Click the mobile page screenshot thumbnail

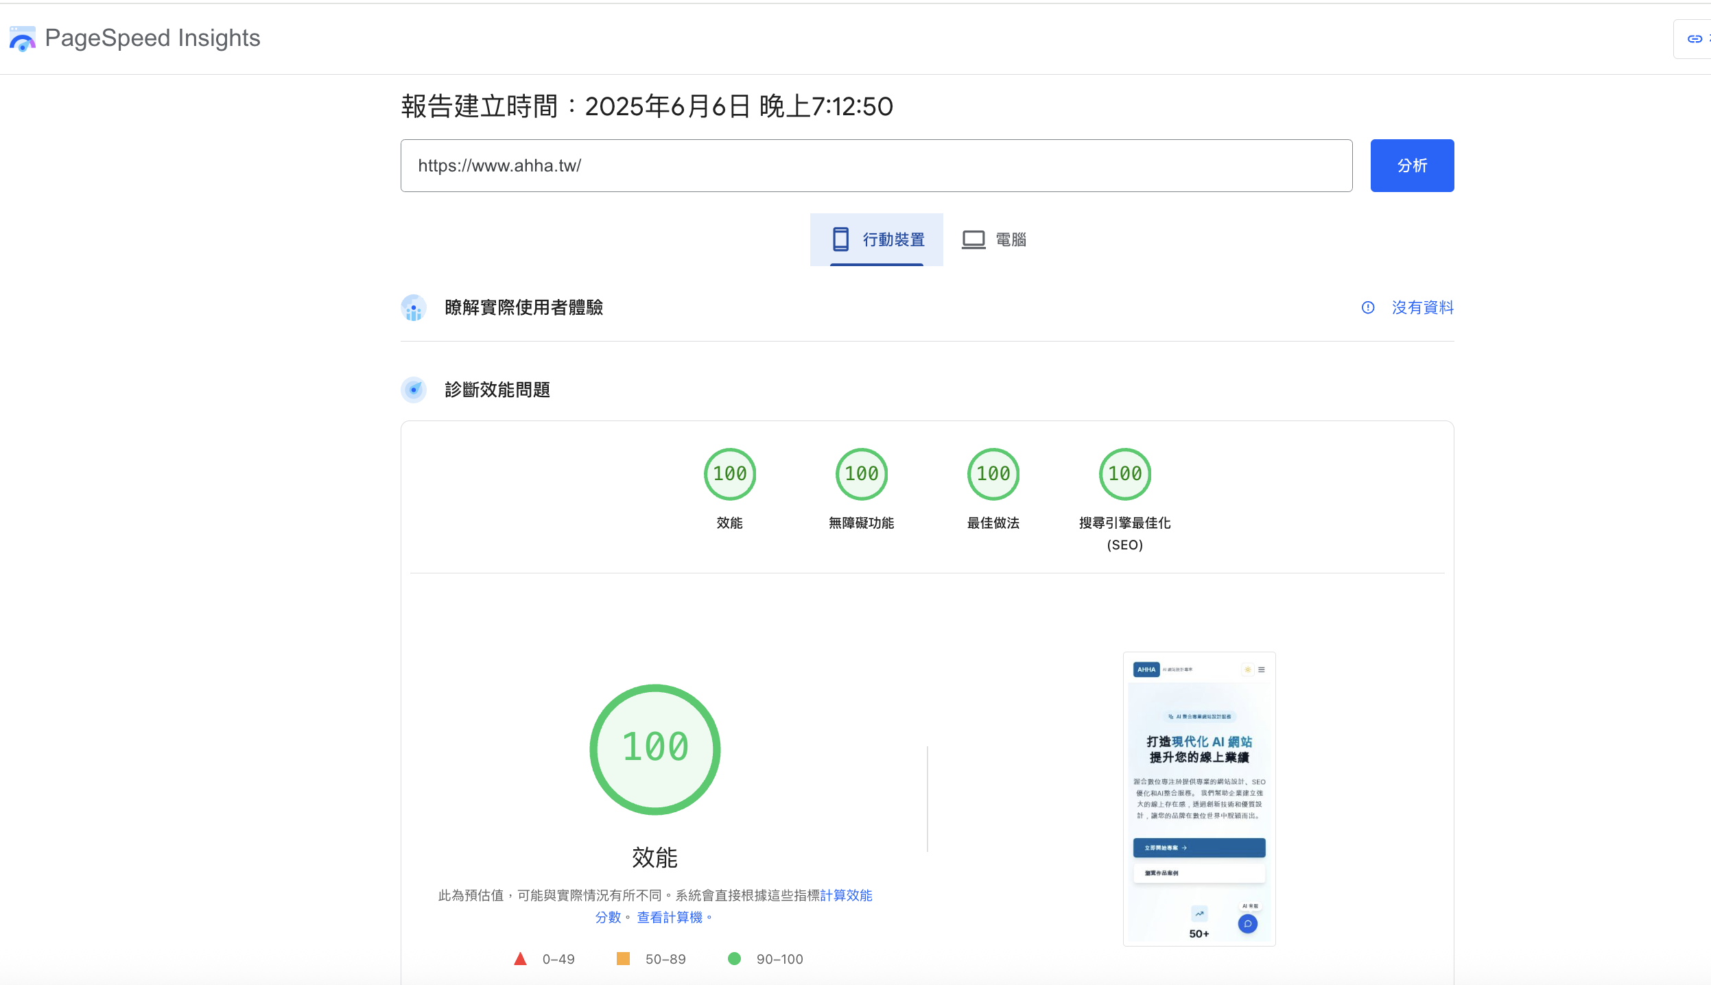coord(1199,799)
